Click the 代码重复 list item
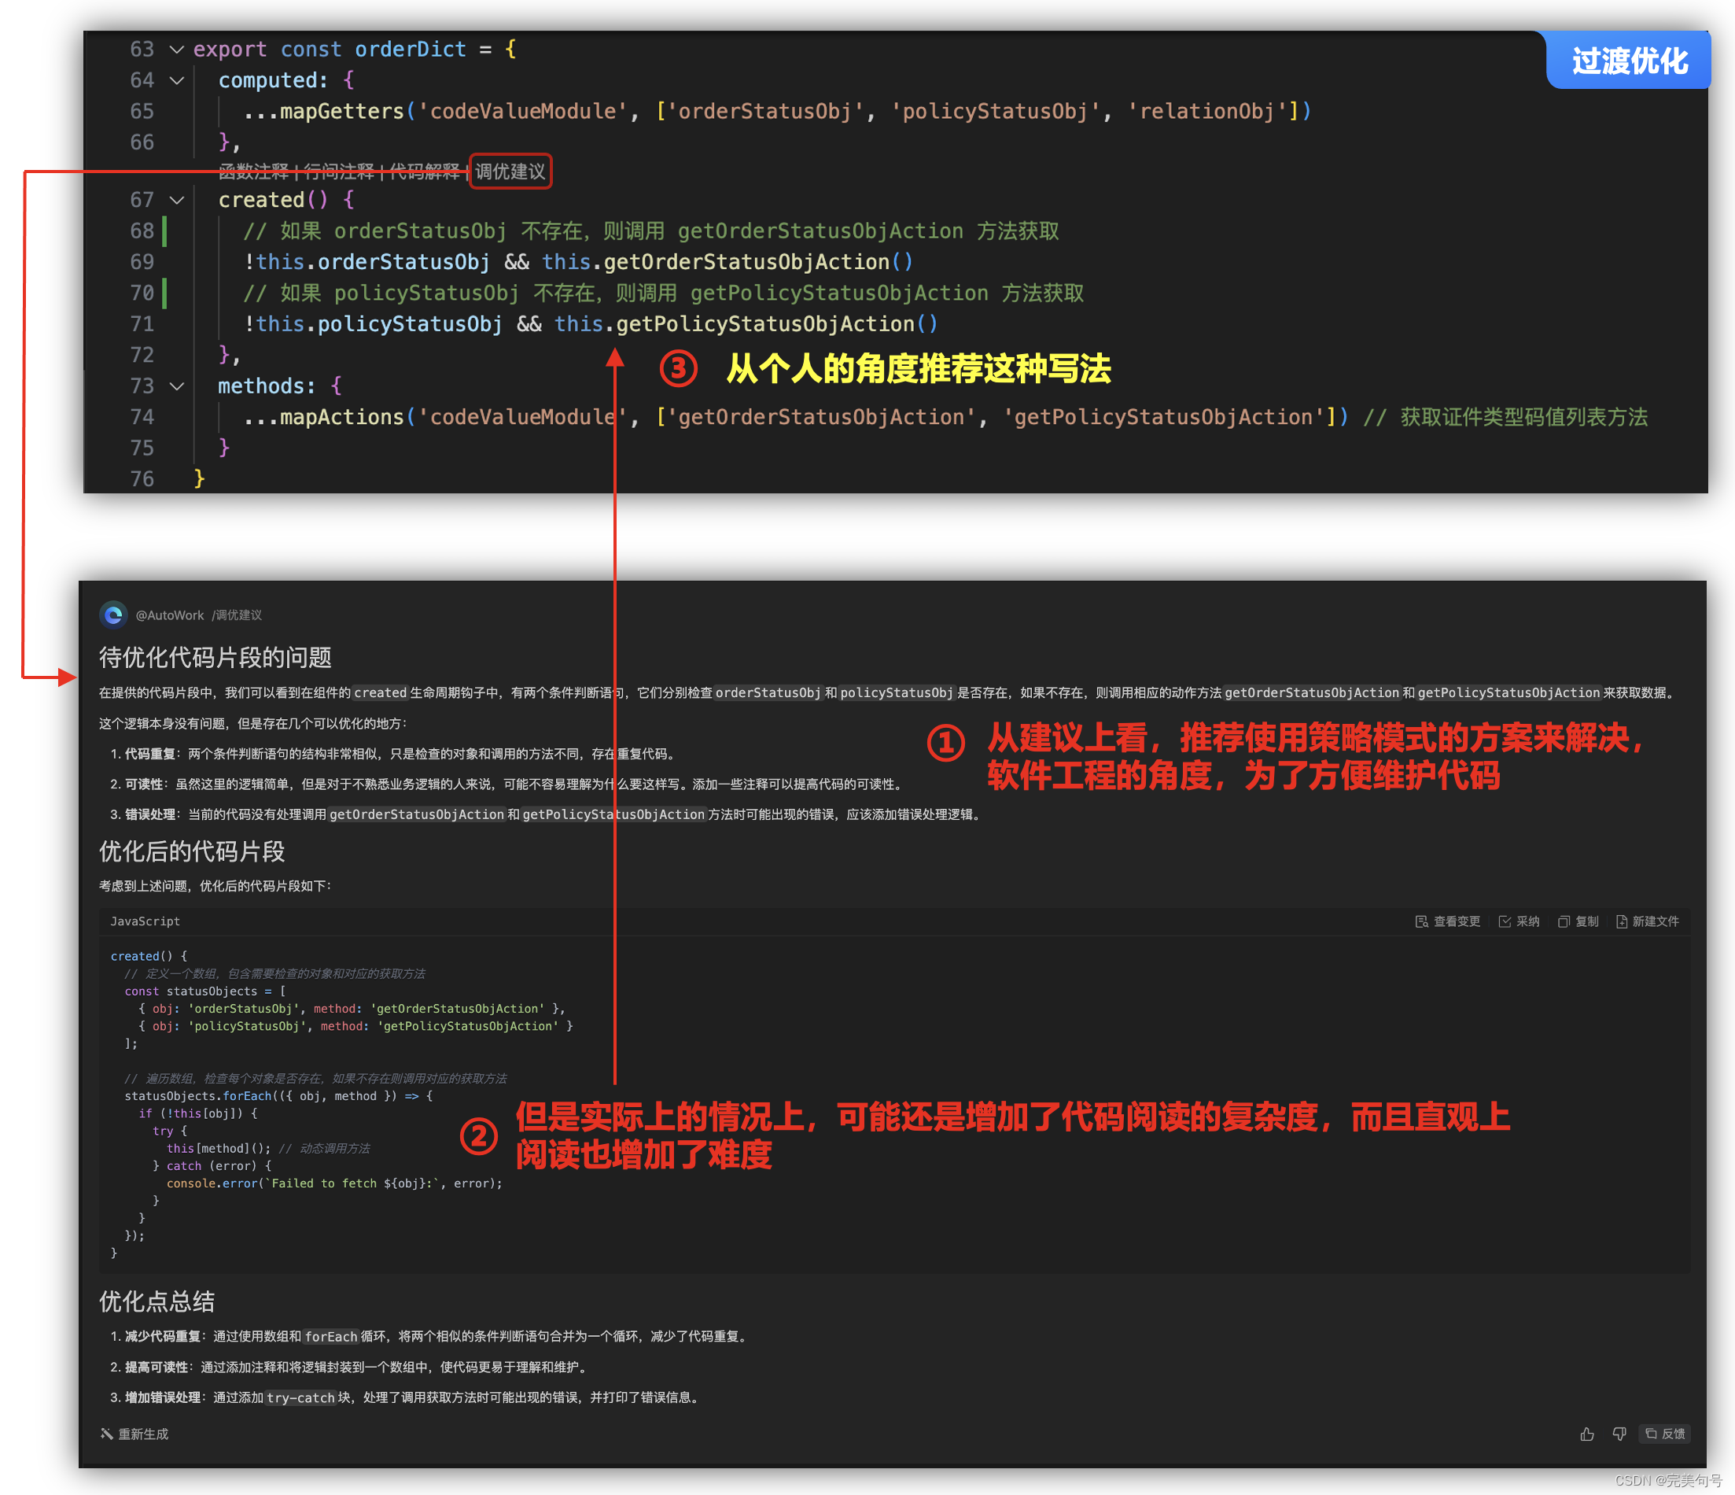This screenshot has height=1495, width=1735. 392,754
